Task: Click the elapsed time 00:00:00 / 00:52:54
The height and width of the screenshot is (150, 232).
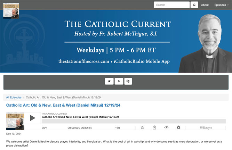Action: (80, 128)
